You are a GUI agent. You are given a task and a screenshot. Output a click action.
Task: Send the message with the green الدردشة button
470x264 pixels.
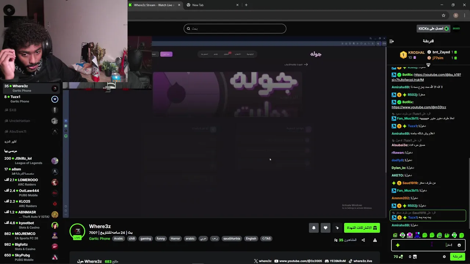tap(458, 257)
